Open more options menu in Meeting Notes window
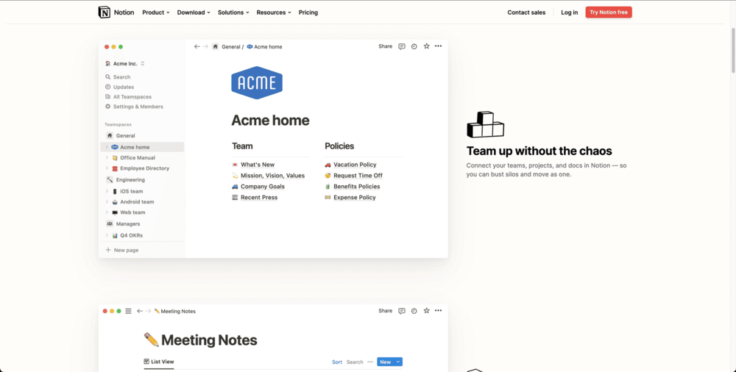 tap(438, 310)
